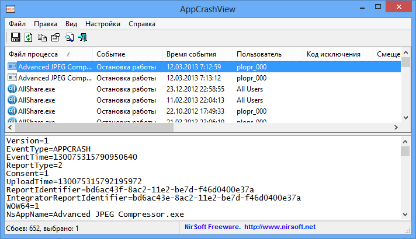Click the Exit toolbar icon
This screenshot has width=416, height=239.
pos(83,37)
